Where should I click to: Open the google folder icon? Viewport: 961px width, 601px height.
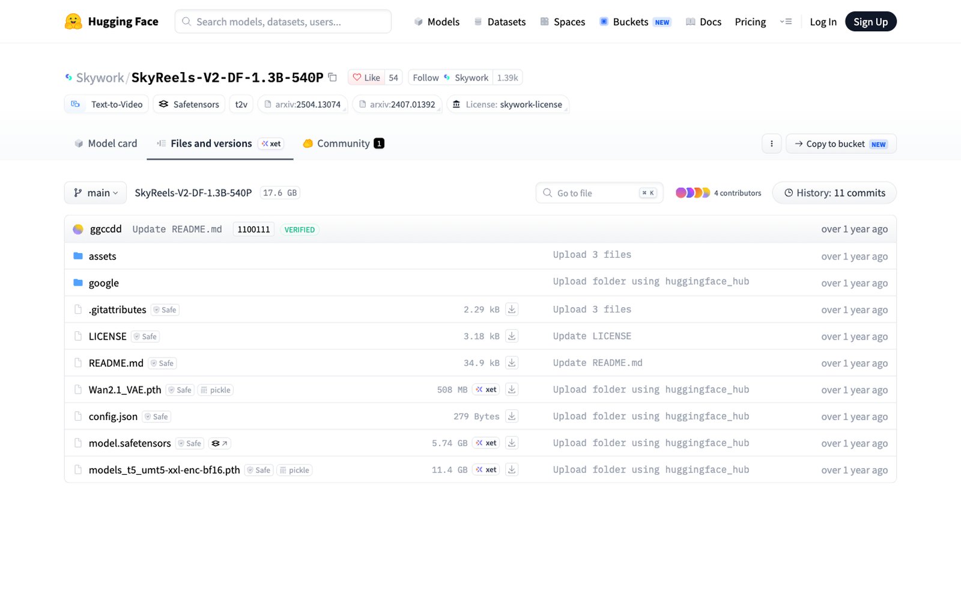click(78, 282)
